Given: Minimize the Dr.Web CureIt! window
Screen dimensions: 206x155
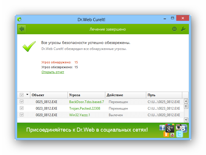Looking at the screenshot, I should tap(165, 18).
